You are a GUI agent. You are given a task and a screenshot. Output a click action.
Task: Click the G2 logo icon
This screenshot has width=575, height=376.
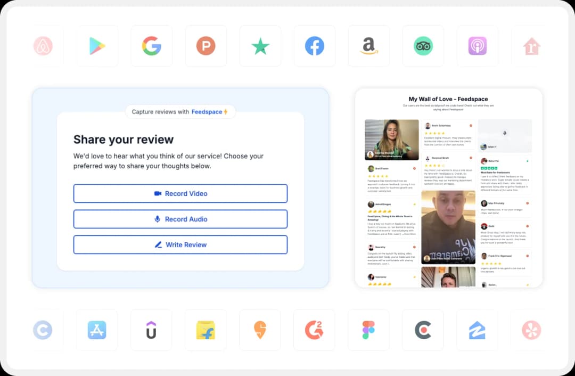point(314,330)
